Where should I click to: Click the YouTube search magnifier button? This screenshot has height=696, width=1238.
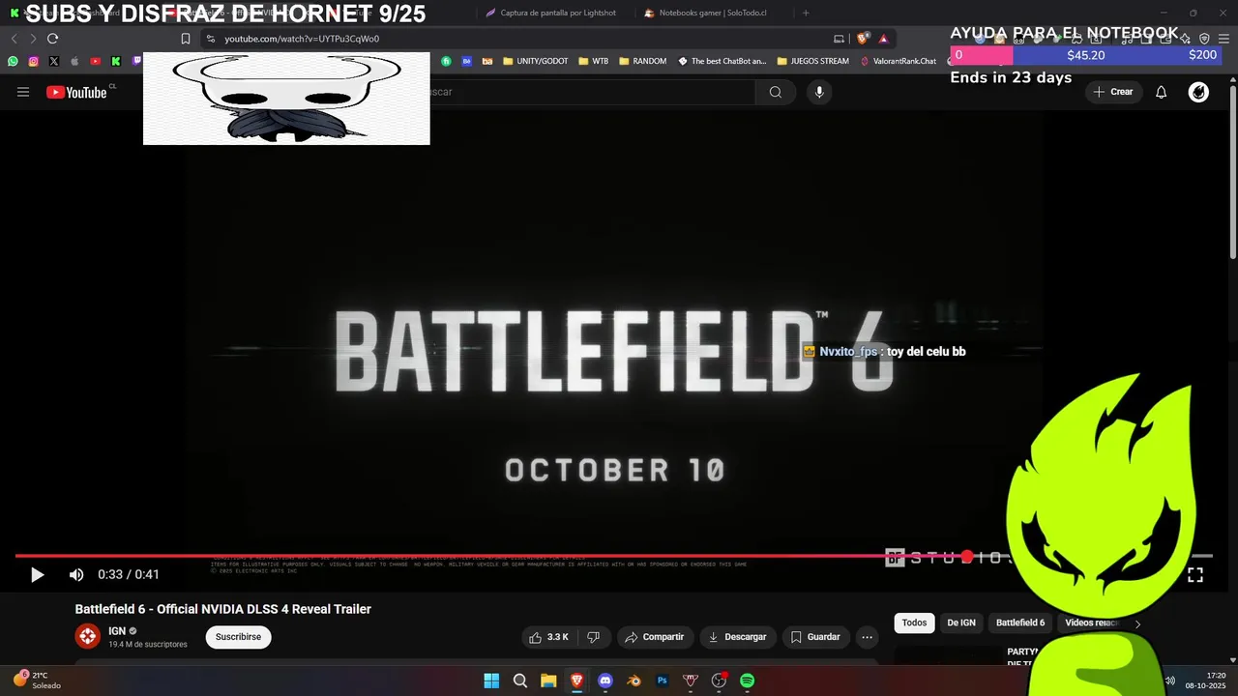pyautogui.click(x=776, y=92)
